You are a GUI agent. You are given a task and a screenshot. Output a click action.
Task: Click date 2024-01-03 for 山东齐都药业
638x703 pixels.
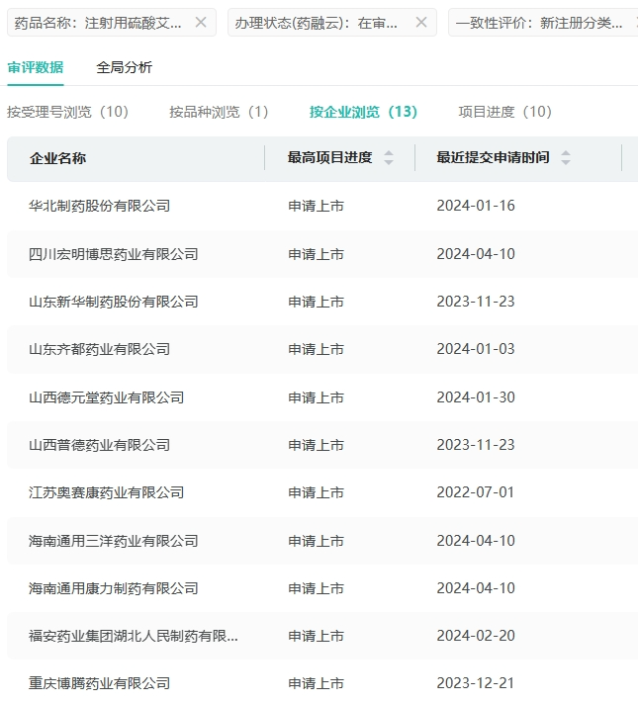476,349
